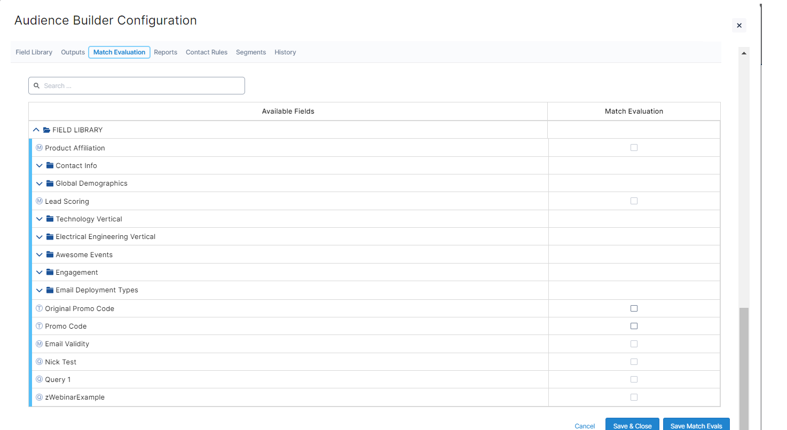Click the Contact Info folder icon

(50, 165)
